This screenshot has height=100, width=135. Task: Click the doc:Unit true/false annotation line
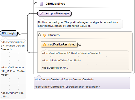click(61, 61)
